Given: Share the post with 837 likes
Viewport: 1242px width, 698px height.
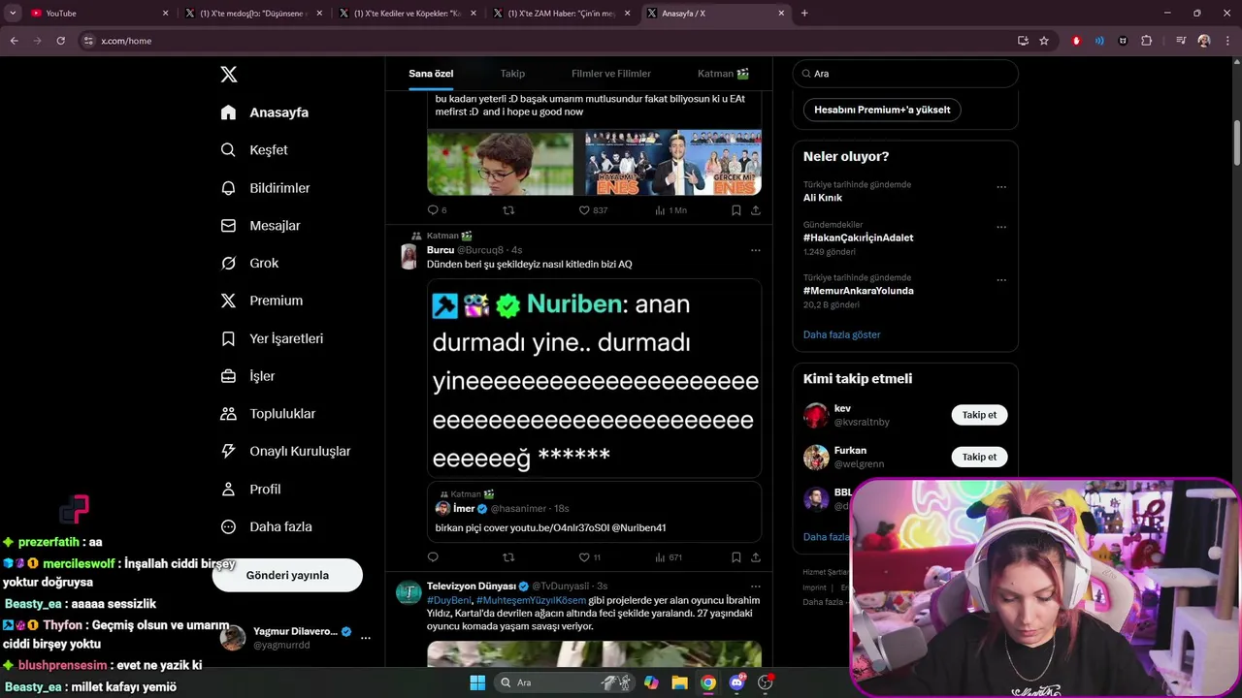Looking at the screenshot, I should pyautogui.click(x=755, y=210).
